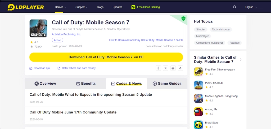The width and height of the screenshot is (271, 129).
Task: Open the Updates menu item
Action: (x=117, y=7)
